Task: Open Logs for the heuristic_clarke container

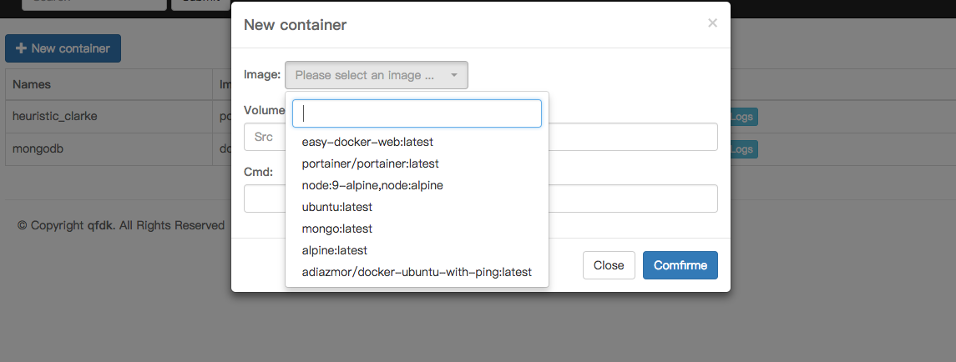Action: (742, 117)
